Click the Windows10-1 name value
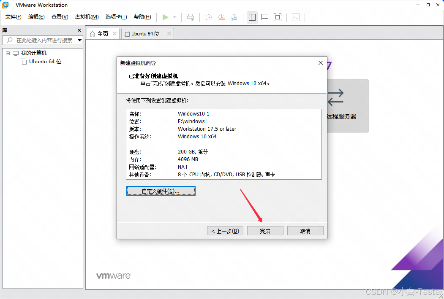The height and width of the screenshot is (299, 444). tap(193, 113)
